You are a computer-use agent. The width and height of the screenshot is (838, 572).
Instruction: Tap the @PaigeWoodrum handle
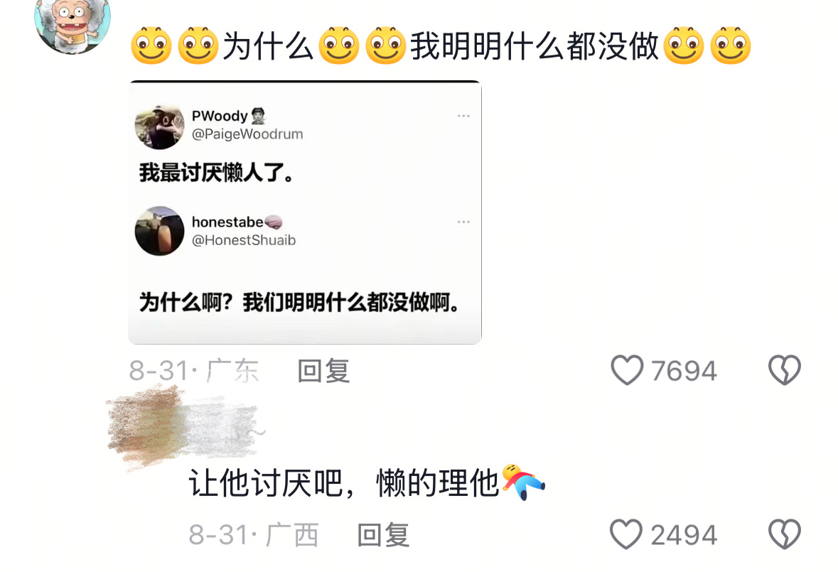(x=247, y=134)
